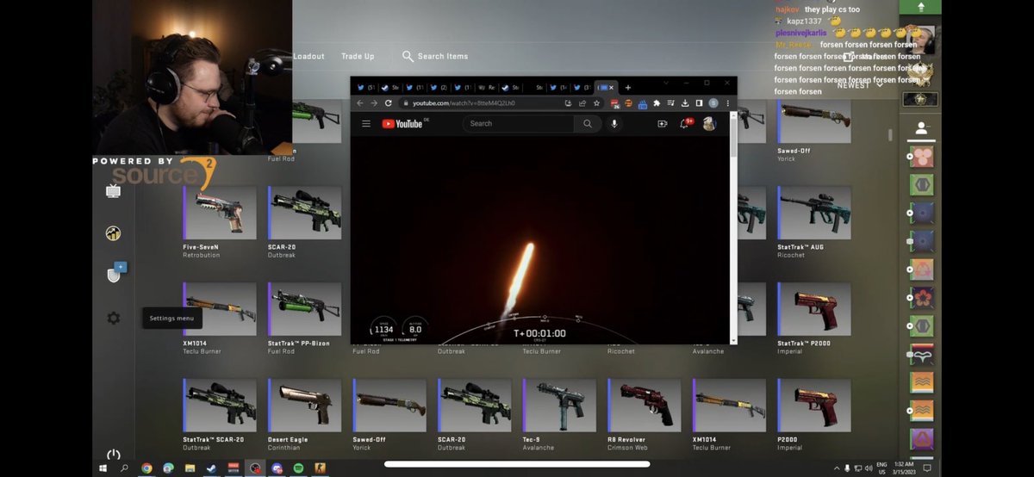The width and height of the screenshot is (1034, 477).
Task: Click the CS:GO inventory scrollbar
Action: [890, 135]
